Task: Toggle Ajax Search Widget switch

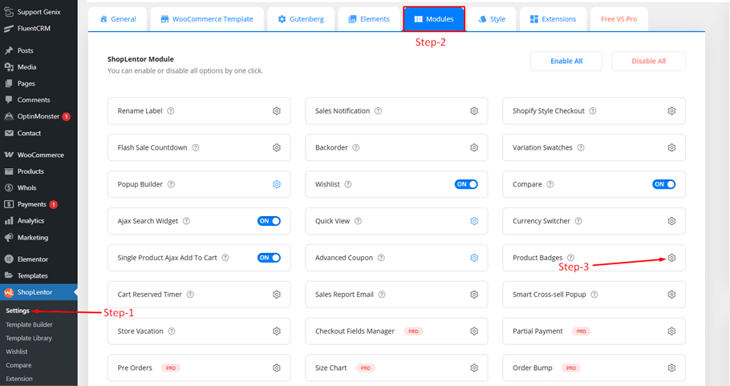Action: click(x=269, y=221)
